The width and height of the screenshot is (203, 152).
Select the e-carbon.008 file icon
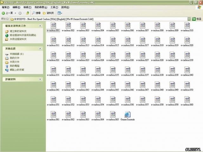tap(157, 25)
